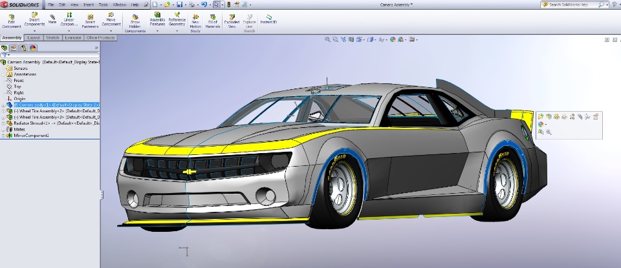Expand the panel with the double chevron

pyautogui.click(x=96, y=48)
